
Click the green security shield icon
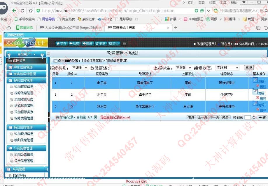[38, 11]
